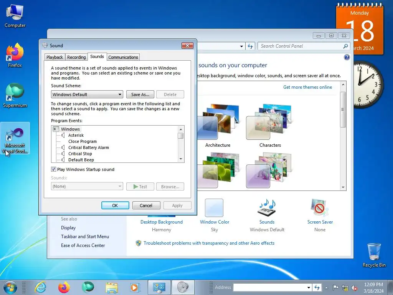The width and height of the screenshot is (393, 295).
Task: Click the network tray icon
Action: pos(345,288)
